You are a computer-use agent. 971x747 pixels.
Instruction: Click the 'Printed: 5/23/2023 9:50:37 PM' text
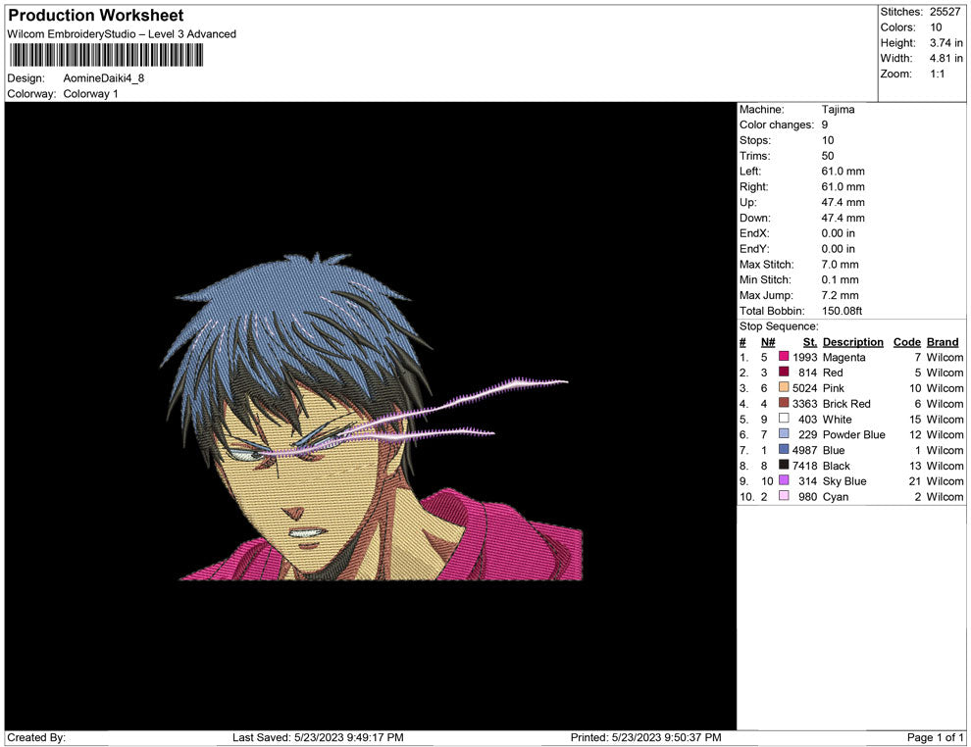pyautogui.click(x=646, y=738)
